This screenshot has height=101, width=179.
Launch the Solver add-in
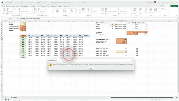(x=164, y=9)
